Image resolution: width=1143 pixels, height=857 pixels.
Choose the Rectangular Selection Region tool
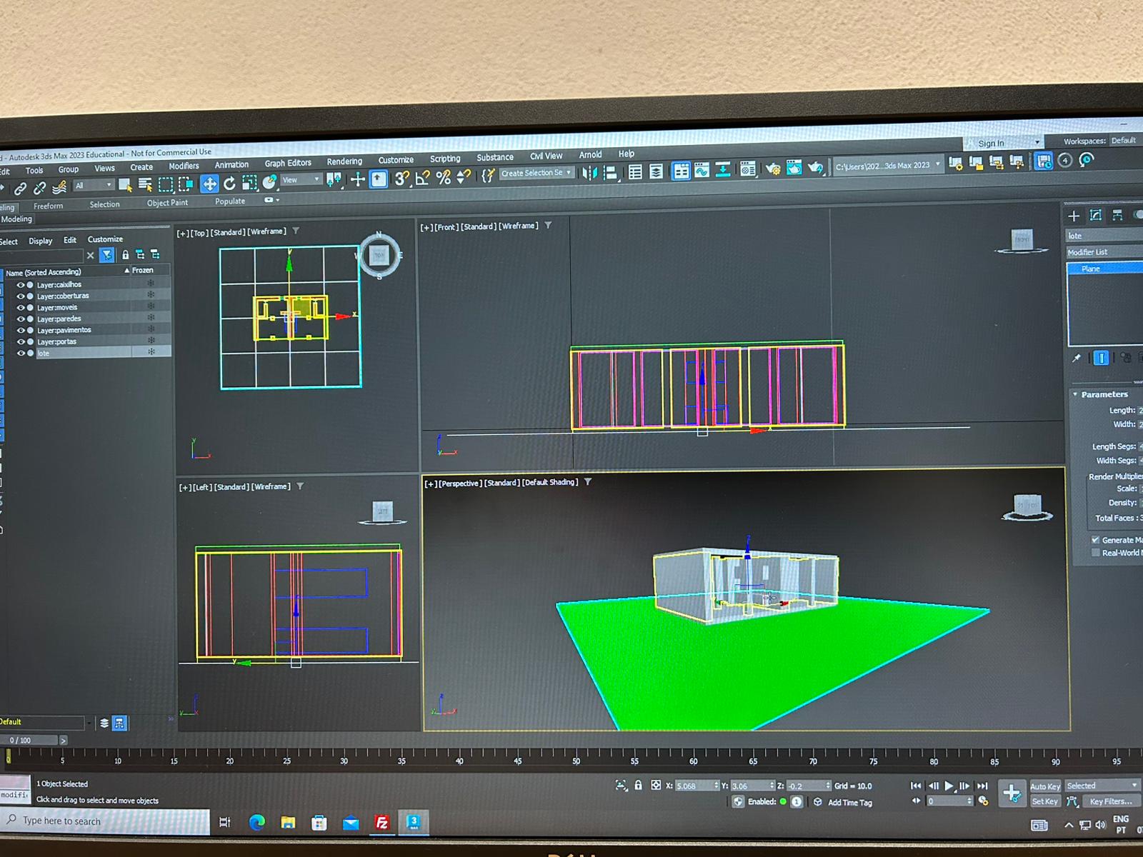coord(166,185)
